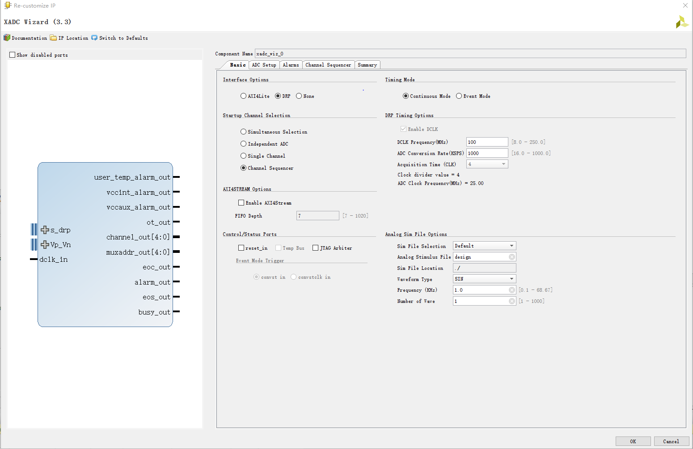Click the Component Name field
693x449 pixels.
470,54
